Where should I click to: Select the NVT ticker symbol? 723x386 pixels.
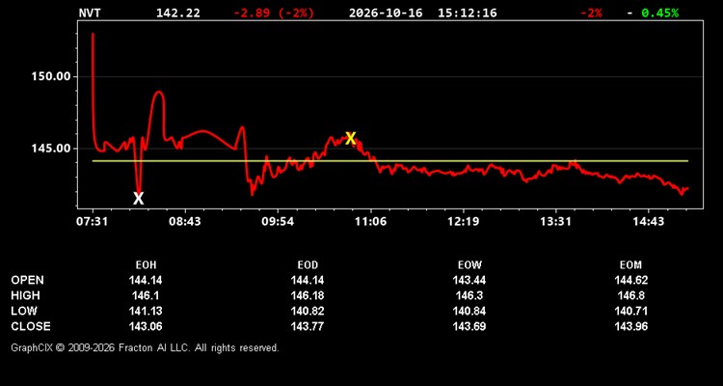coord(90,13)
